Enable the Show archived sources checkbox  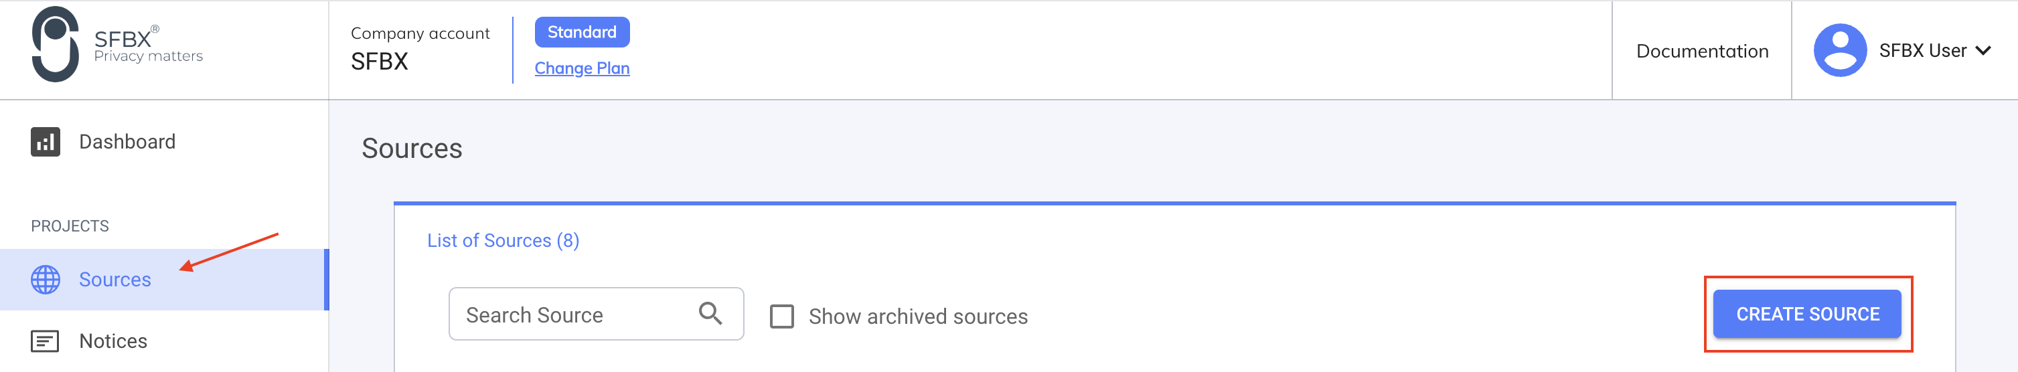pyautogui.click(x=782, y=316)
